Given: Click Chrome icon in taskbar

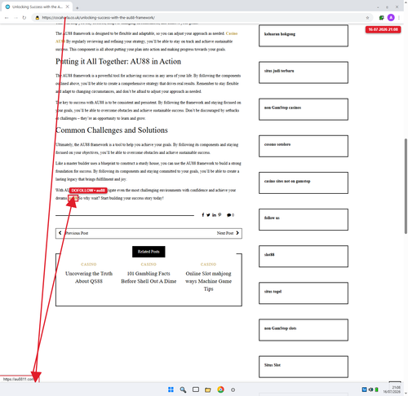Looking at the screenshot, I should coord(220,389).
